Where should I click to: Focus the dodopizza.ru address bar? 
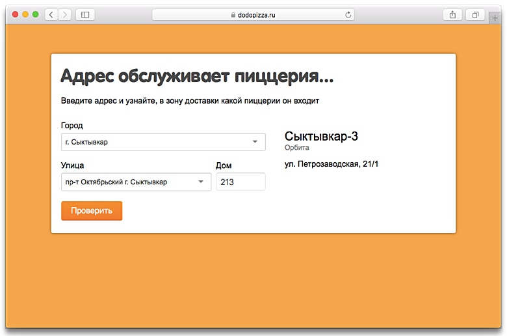(x=253, y=15)
